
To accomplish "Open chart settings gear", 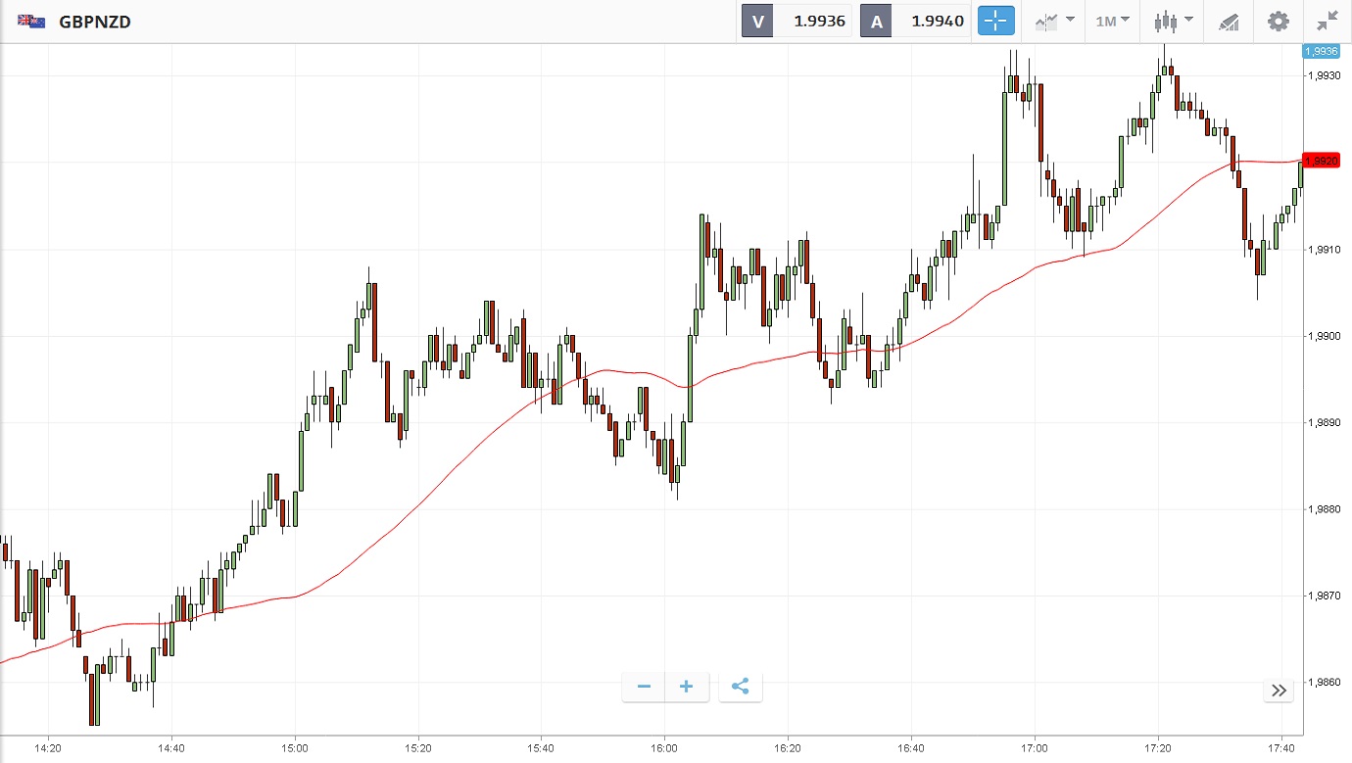I will pyautogui.click(x=1278, y=21).
